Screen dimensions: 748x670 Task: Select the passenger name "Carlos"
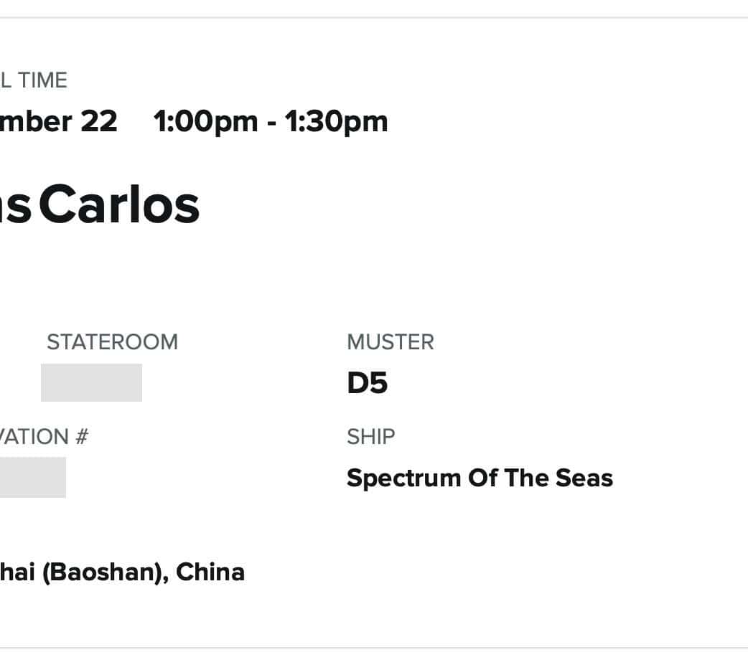[119, 205]
